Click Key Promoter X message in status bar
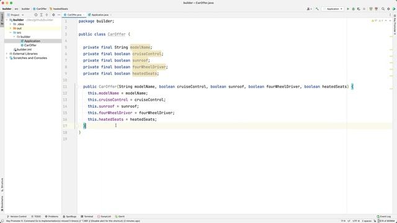Image resolution: width=397 pixels, height=223 pixels. 73,221
